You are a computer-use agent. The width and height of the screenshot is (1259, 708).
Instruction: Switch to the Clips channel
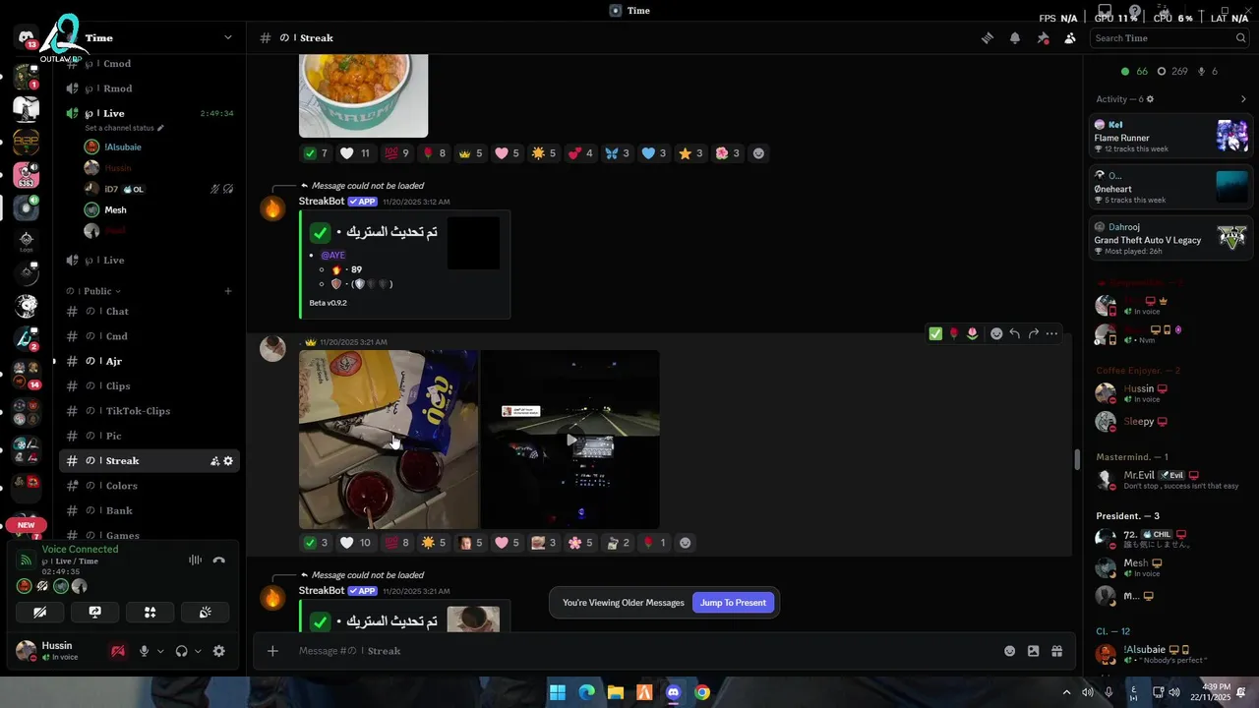click(150, 385)
